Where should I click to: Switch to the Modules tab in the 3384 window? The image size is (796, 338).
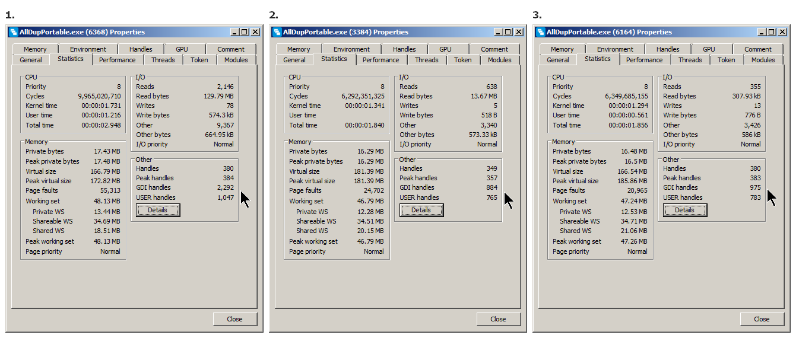(x=499, y=60)
